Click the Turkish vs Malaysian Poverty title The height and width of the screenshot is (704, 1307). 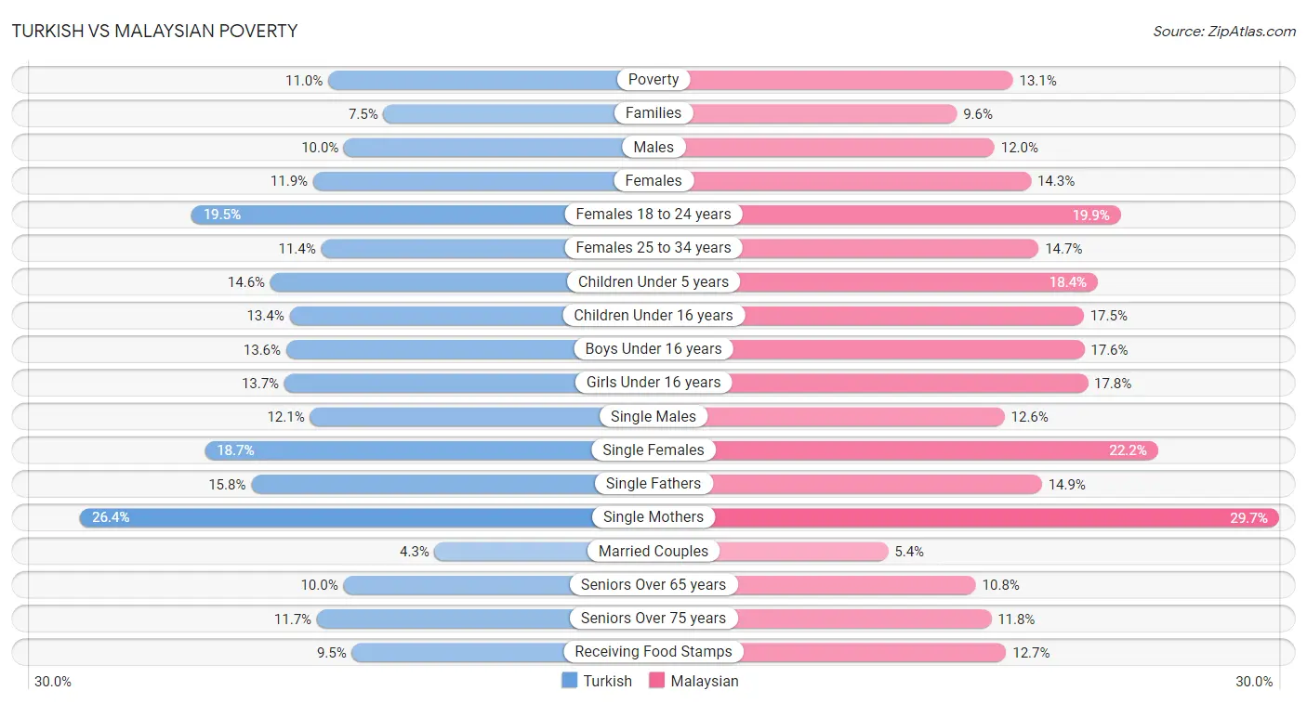tap(155, 31)
